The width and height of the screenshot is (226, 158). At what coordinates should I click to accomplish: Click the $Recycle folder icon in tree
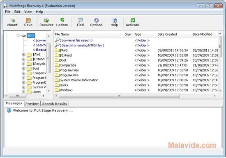point(29,64)
